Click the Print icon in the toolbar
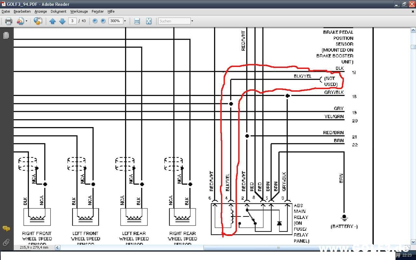 (x=9, y=21)
